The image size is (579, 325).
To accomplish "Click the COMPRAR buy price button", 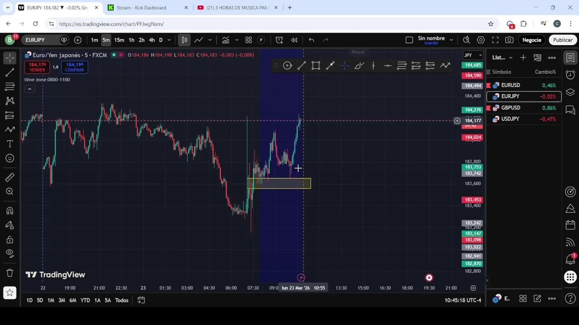I will click(x=74, y=67).
